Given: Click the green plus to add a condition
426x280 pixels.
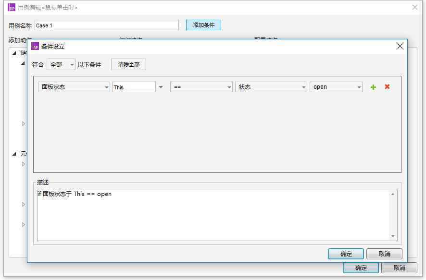Looking at the screenshot, I should (373, 87).
